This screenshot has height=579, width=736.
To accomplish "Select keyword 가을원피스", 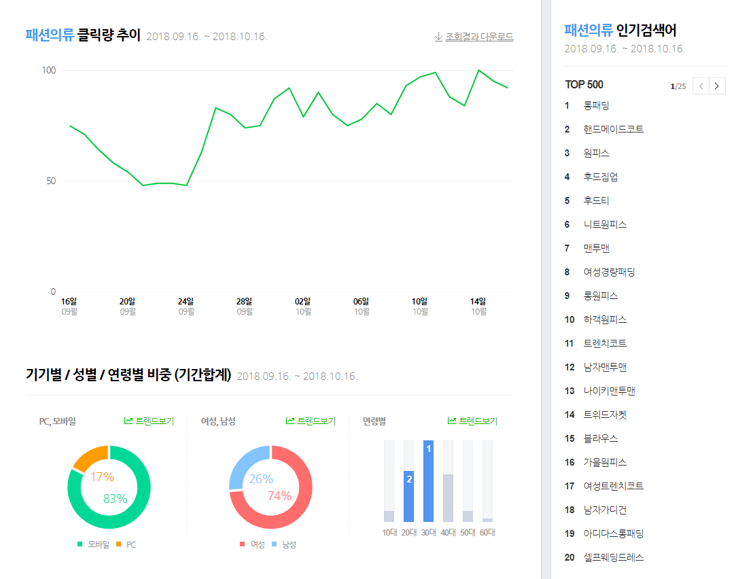I will point(605,462).
